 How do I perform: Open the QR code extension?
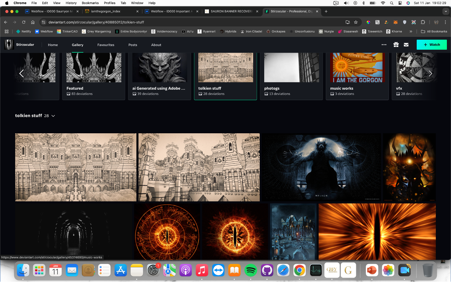pyautogui.click(x=377, y=22)
